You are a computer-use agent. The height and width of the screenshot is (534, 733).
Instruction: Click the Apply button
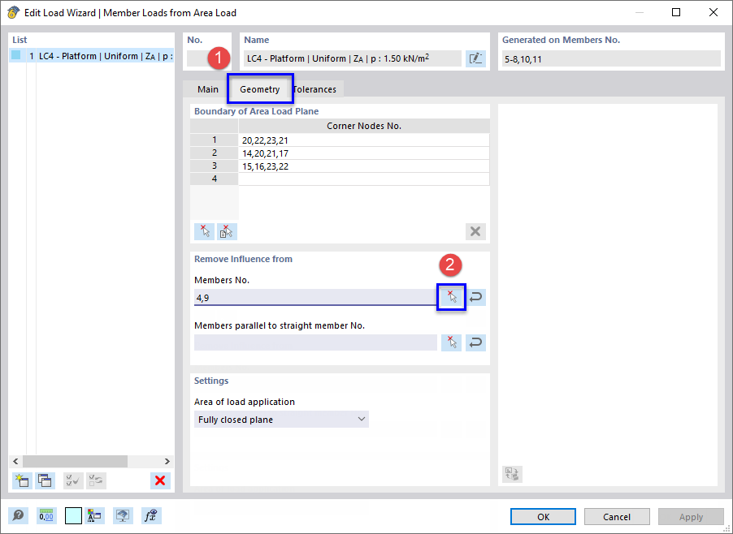point(691,517)
